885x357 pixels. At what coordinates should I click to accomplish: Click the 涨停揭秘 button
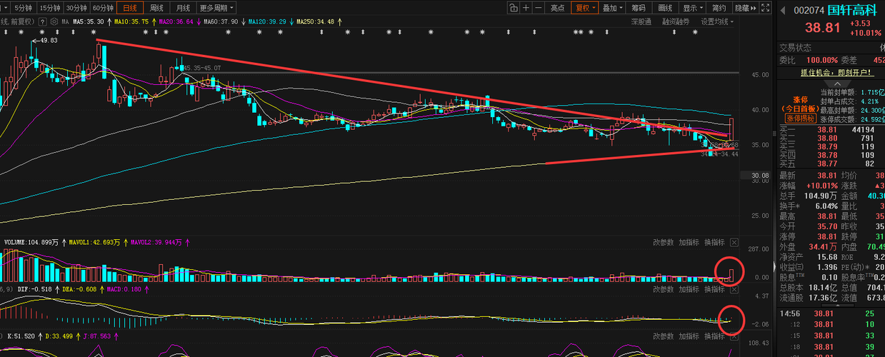pos(801,119)
